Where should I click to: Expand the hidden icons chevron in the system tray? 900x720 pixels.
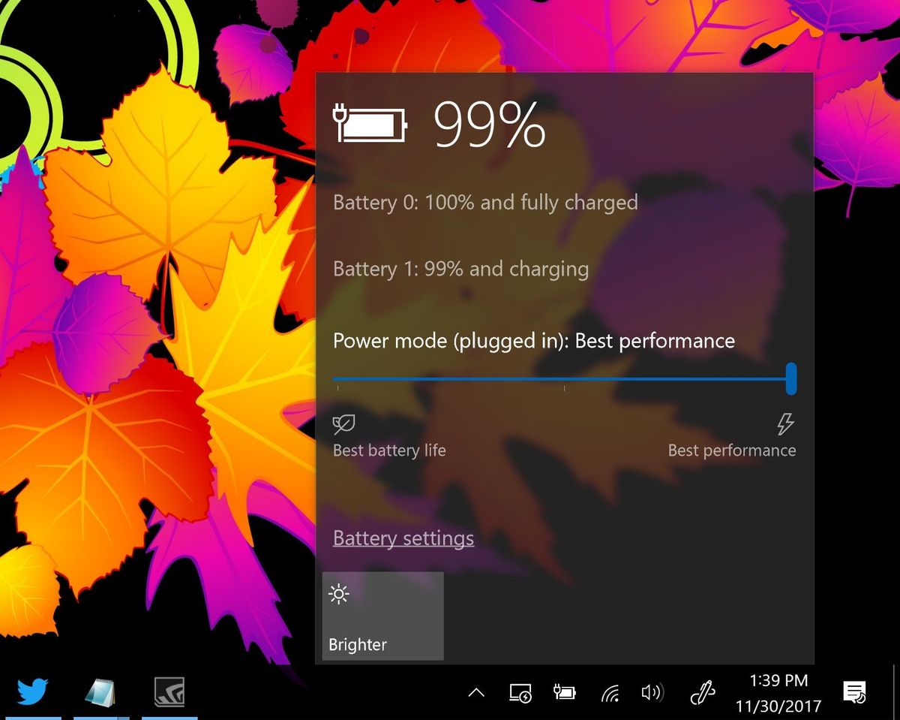(x=475, y=693)
